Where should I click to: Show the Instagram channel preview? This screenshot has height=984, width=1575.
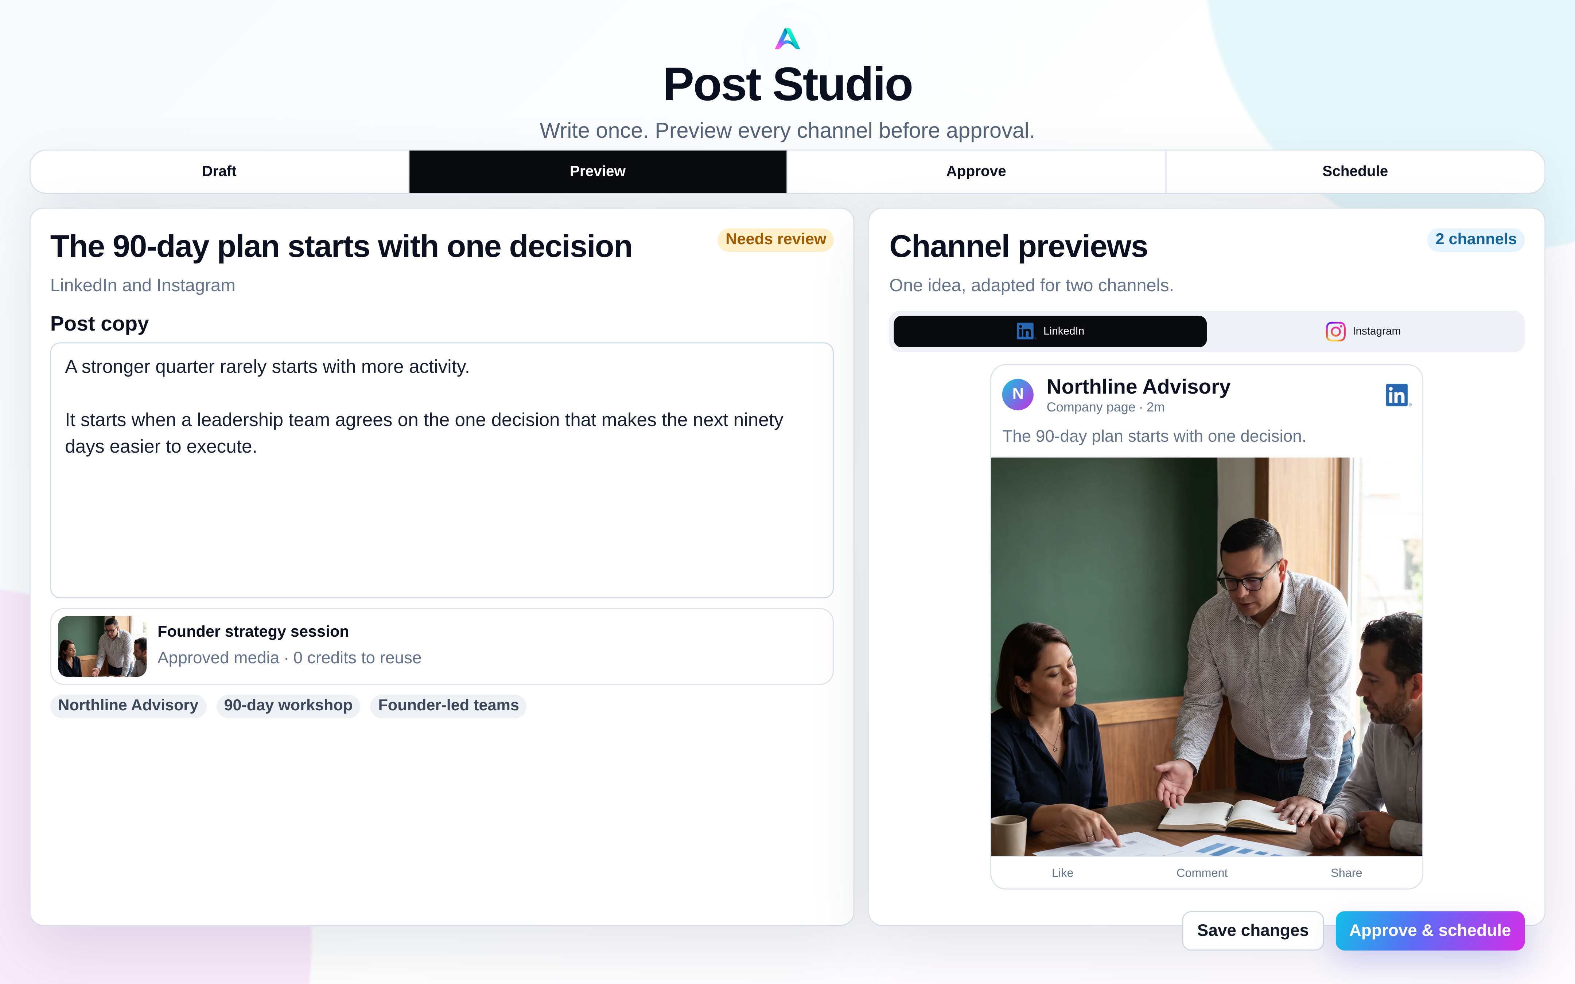coord(1364,331)
